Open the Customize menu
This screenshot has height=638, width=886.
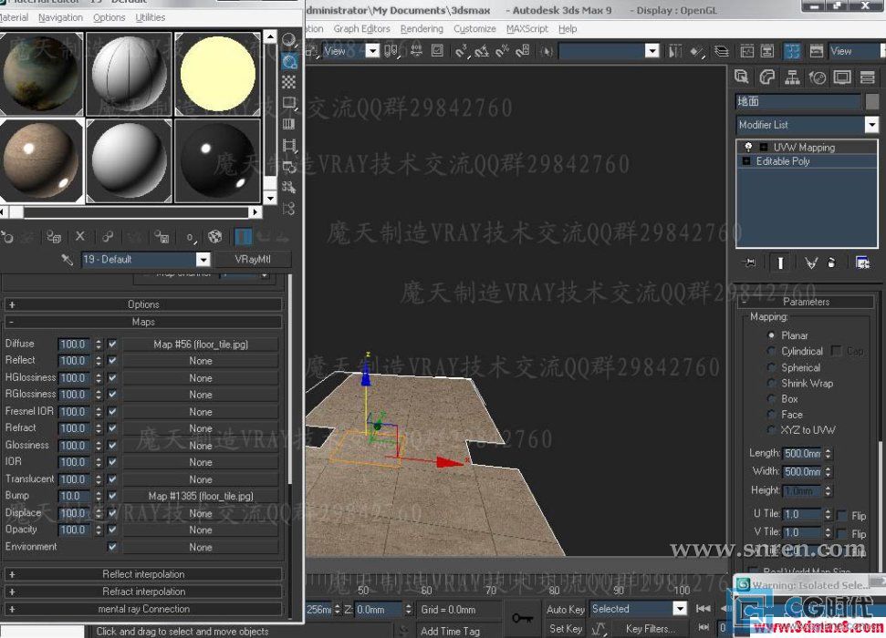pyautogui.click(x=474, y=29)
